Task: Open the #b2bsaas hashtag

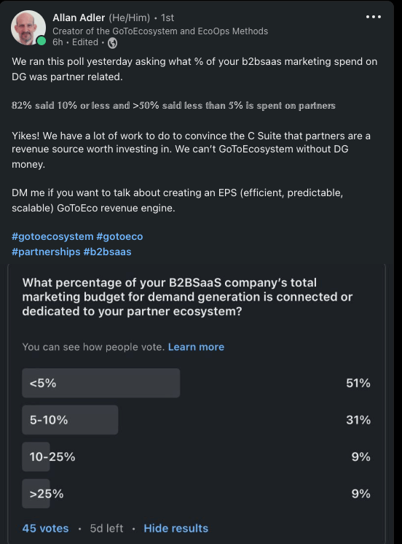Action: (x=108, y=252)
